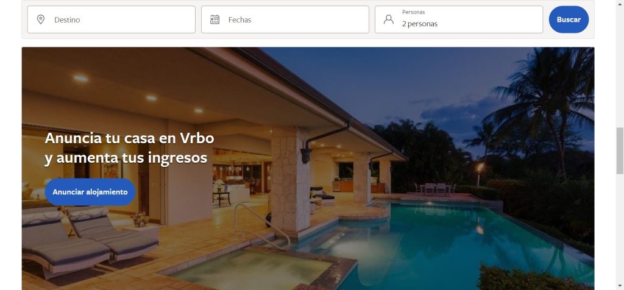Screen dimensions: 624x290
Task: Click the 'y aumenta tus ingresos' text line
Action: [126, 158]
